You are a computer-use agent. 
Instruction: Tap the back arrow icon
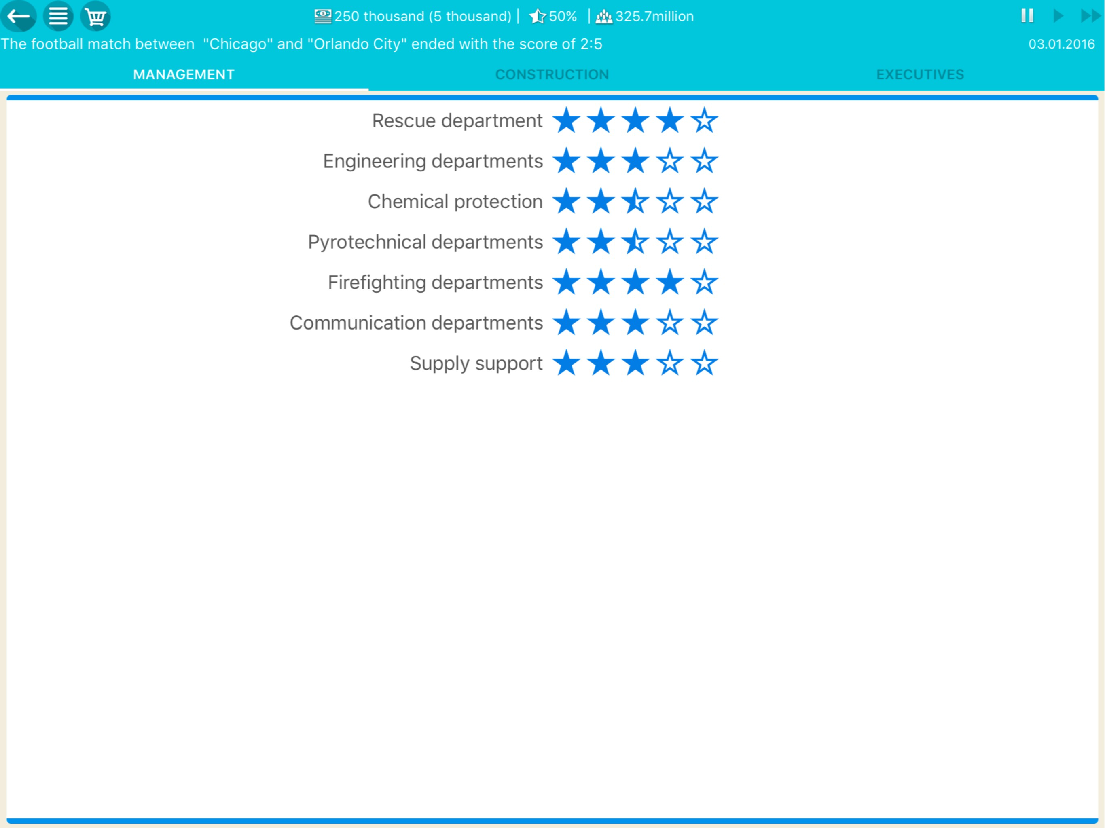[19, 16]
